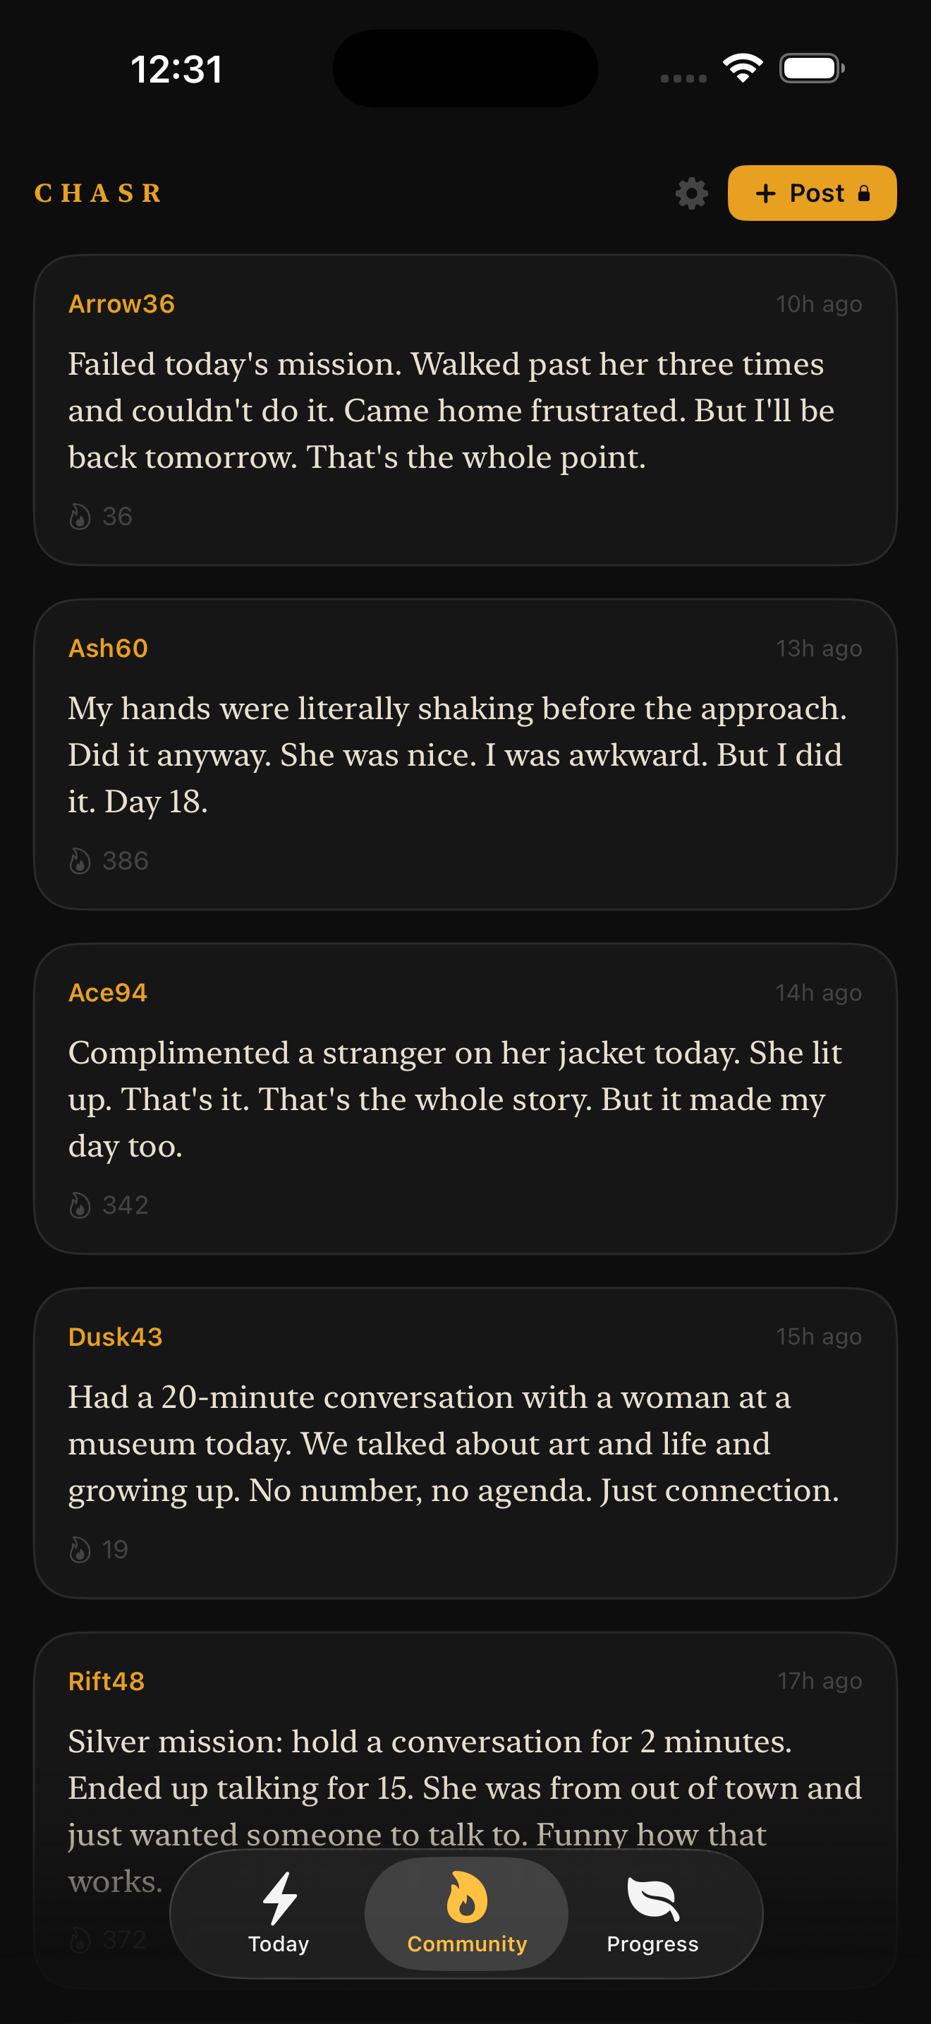Tap the flame icon on Arrow36's post
The image size is (931, 2024).
coord(81,515)
